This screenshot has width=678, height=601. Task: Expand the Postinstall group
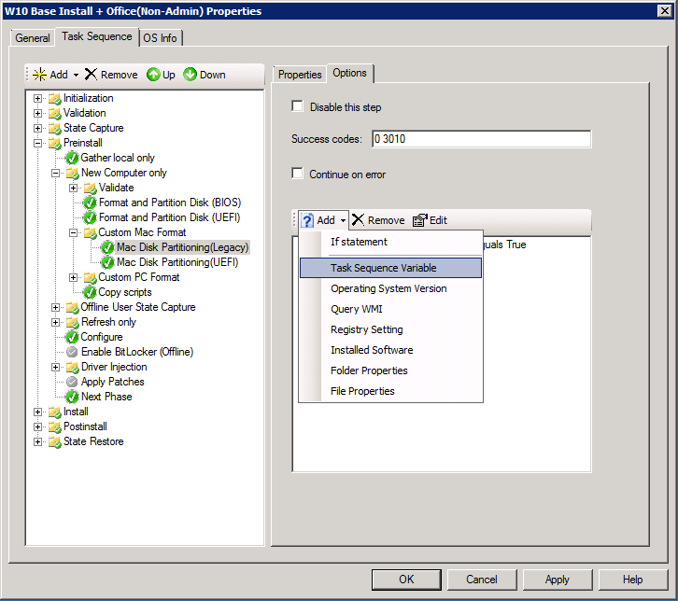tap(38, 426)
